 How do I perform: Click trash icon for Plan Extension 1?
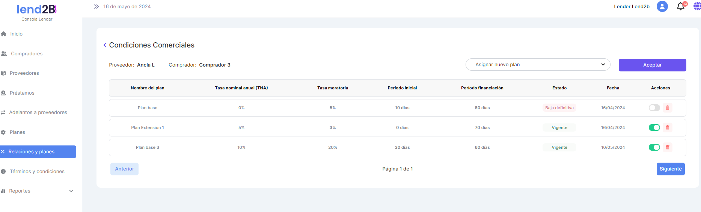pyautogui.click(x=667, y=127)
